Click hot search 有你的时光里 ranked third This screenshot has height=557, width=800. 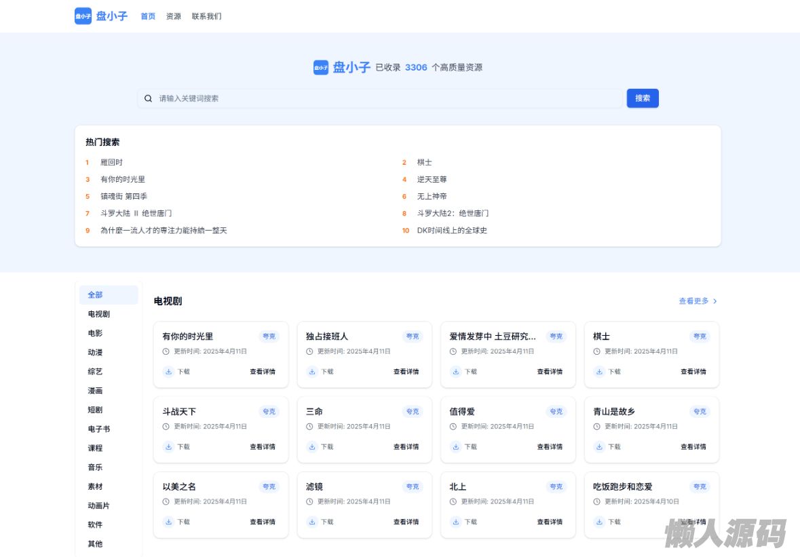point(123,180)
